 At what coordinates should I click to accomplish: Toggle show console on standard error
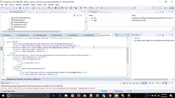pyautogui.click(x=146, y=83)
